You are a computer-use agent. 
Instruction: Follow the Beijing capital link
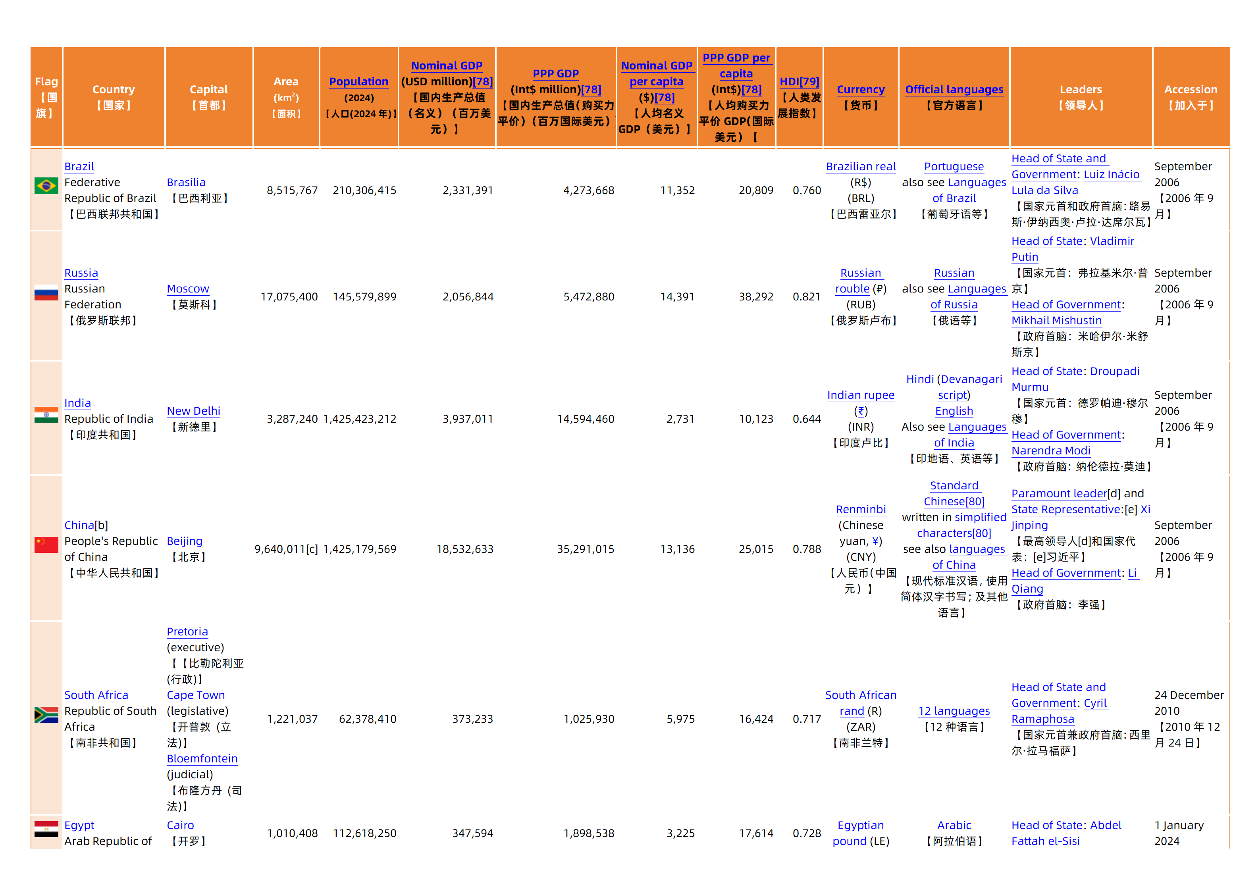coord(184,541)
